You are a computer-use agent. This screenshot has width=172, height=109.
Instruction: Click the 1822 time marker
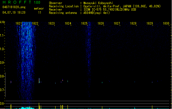coord(35,23)
